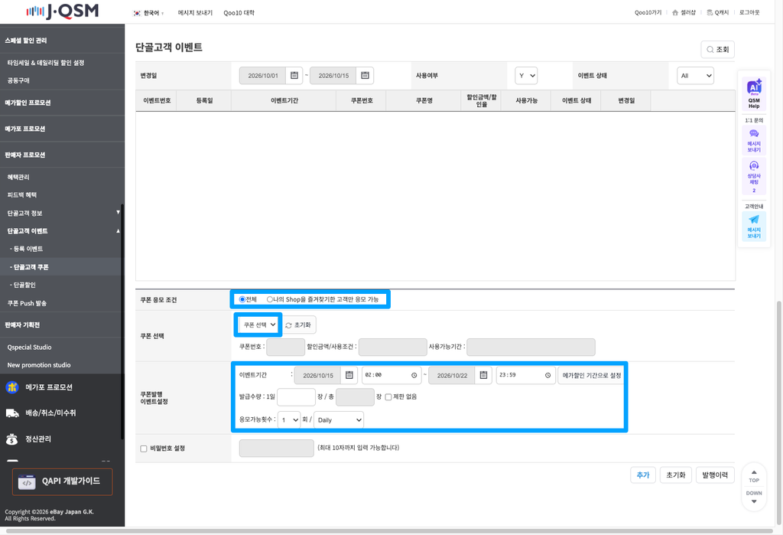Viewport: 783px width, 535px height.
Task: Click the 쿠폰번호 column header
Action: tap(361, 100)
